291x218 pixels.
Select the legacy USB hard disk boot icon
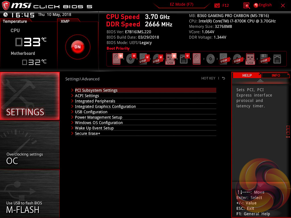click(224, 59)
